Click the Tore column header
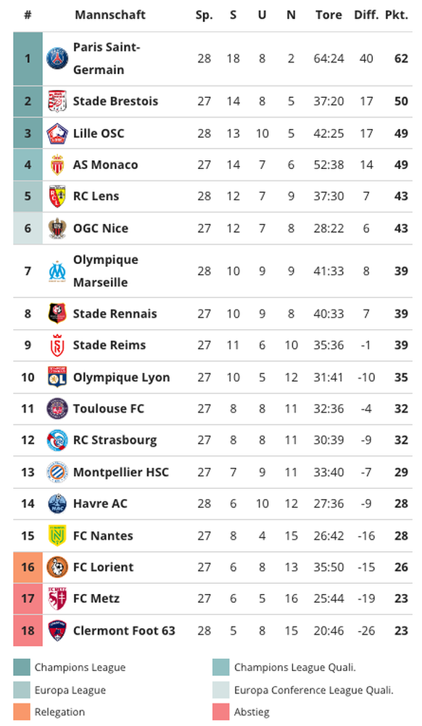 (328, 15)
